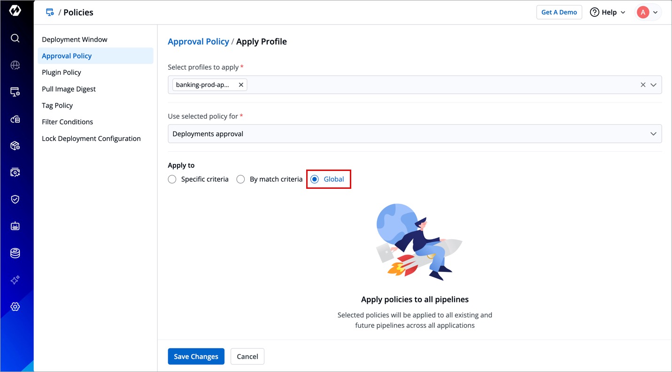This screenshot has width=672, height=372.
Task: Click the sparkle AI icon in sidebar
Action: pyautogui.click(x=15, y=280)
